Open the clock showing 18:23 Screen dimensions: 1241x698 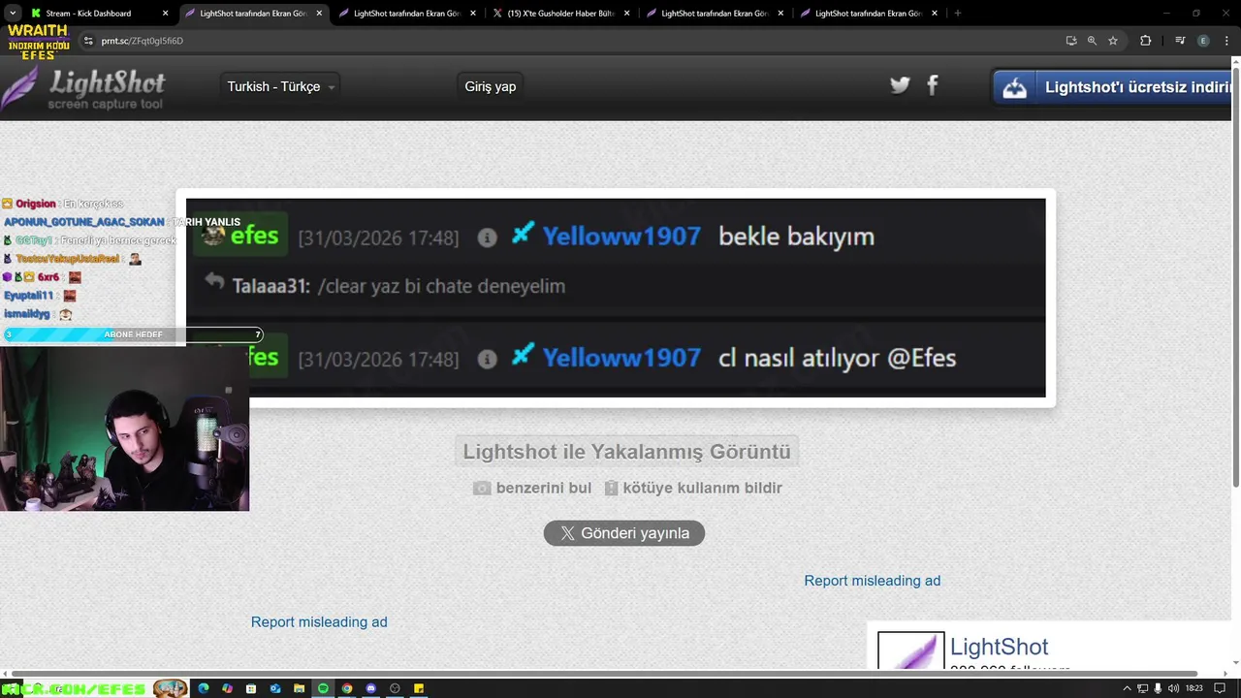[1194, 688]
